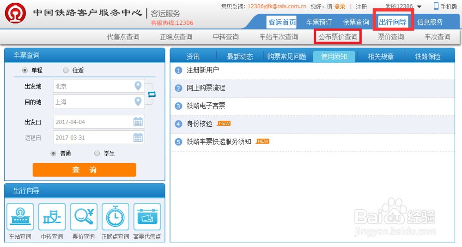
Task: Switch to 购票常见问题 tab
Action: click(x=287, y=57)
